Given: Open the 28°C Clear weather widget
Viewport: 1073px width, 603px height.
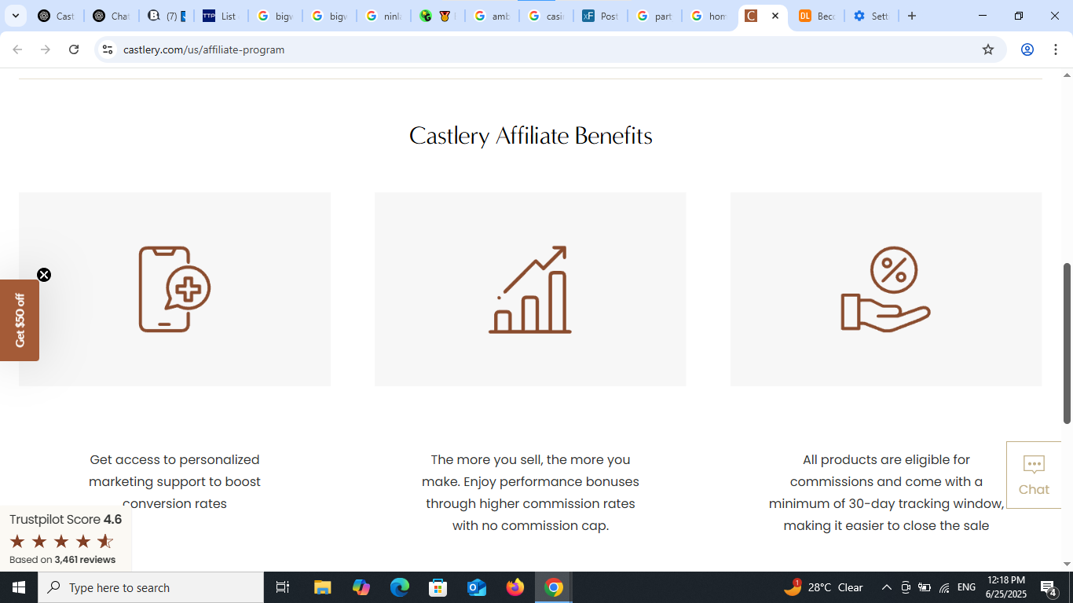Looking at the screenshot, I should point(823,587).
